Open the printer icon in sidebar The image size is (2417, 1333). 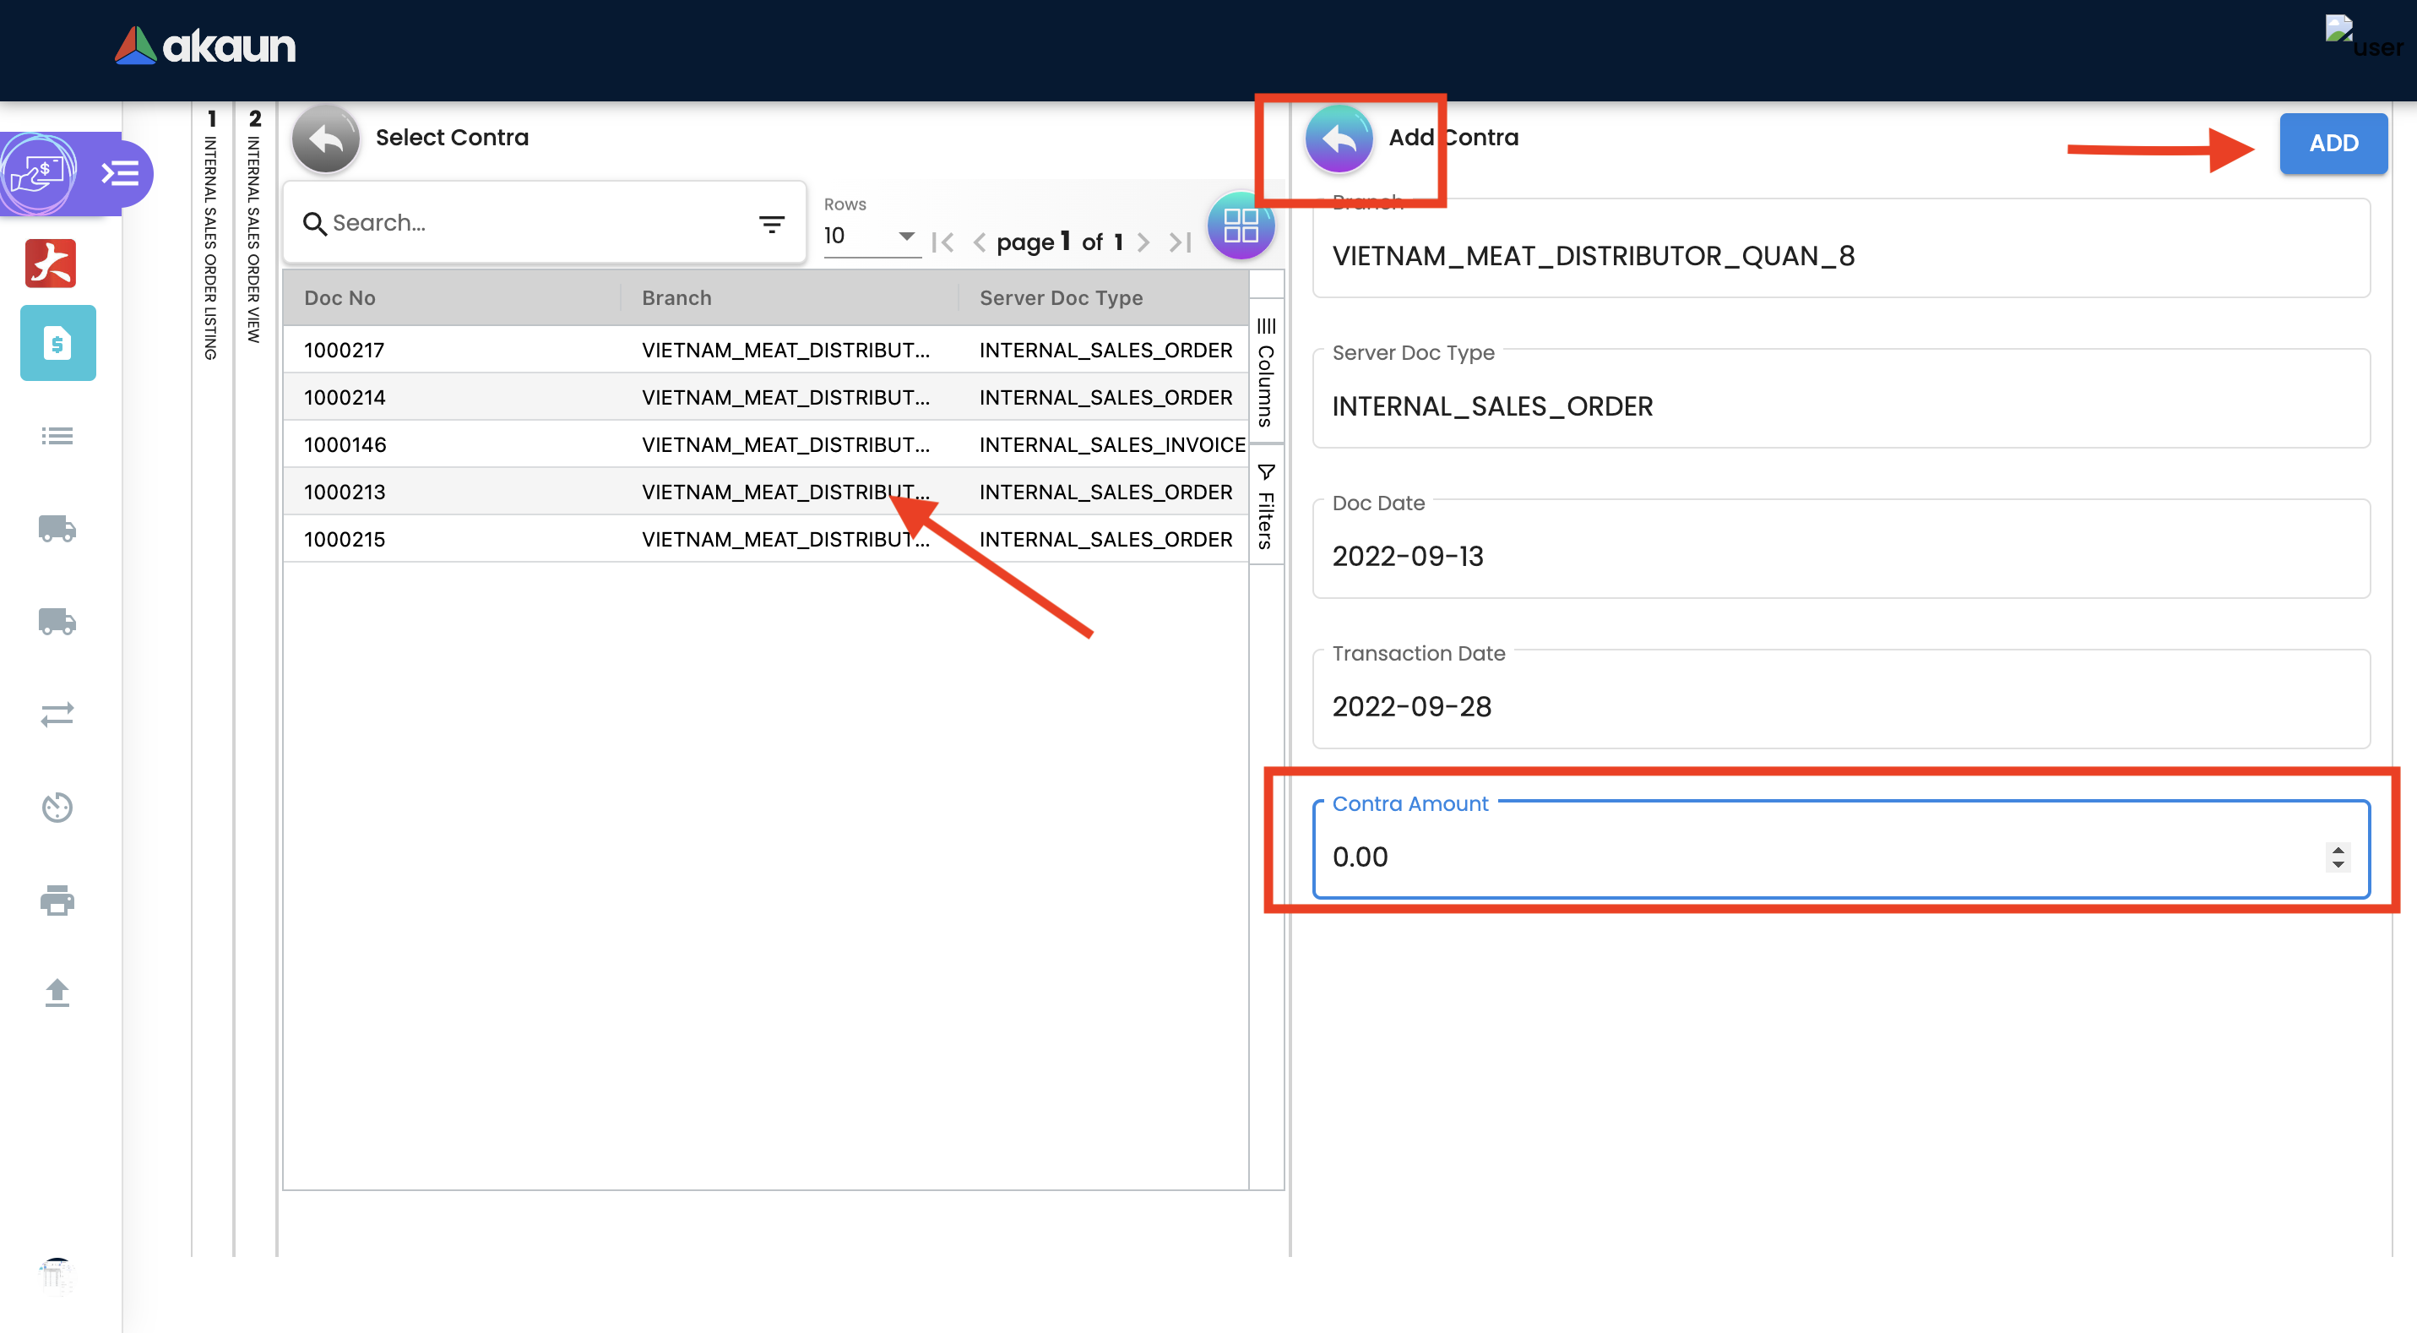(x=57, y=900)
